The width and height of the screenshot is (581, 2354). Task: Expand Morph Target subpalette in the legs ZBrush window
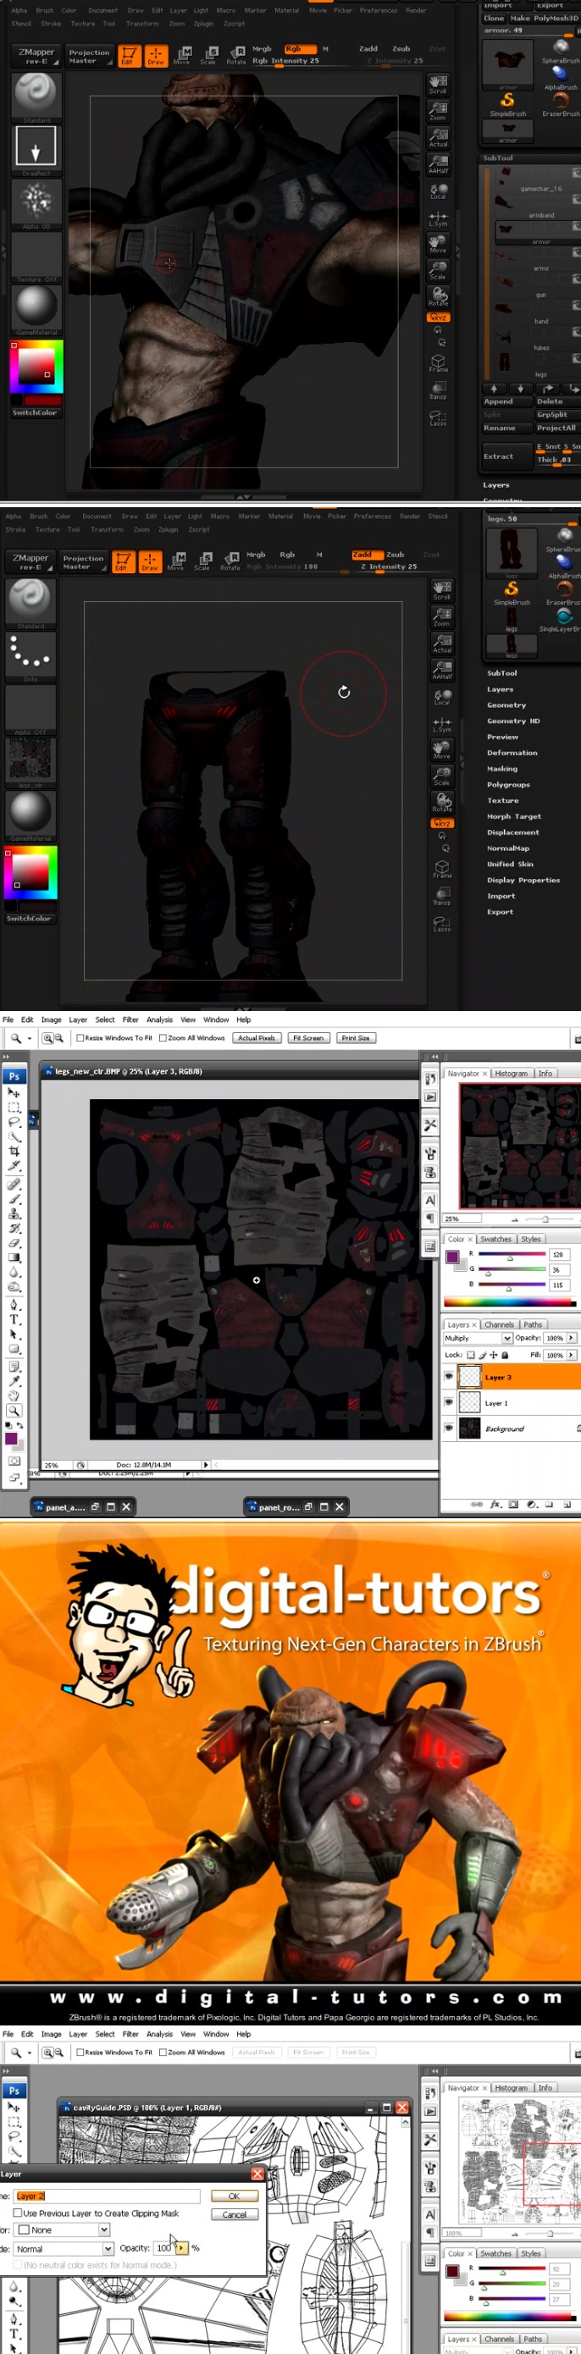click(513, 817)
